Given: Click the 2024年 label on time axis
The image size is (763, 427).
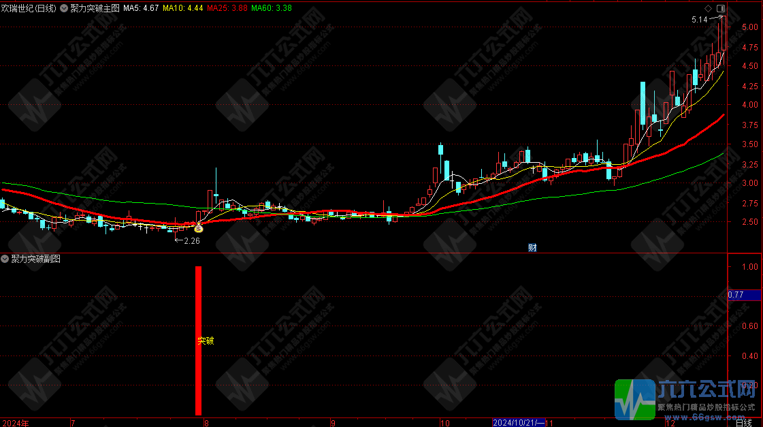Looking at the screenshot, I should [x=15, y=422].
